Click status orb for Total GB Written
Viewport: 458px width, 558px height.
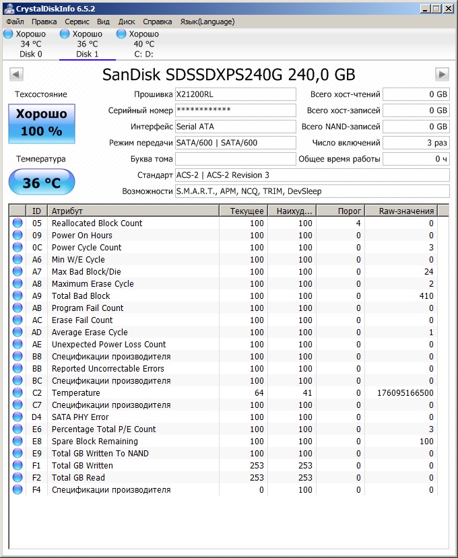click(18, 466)
